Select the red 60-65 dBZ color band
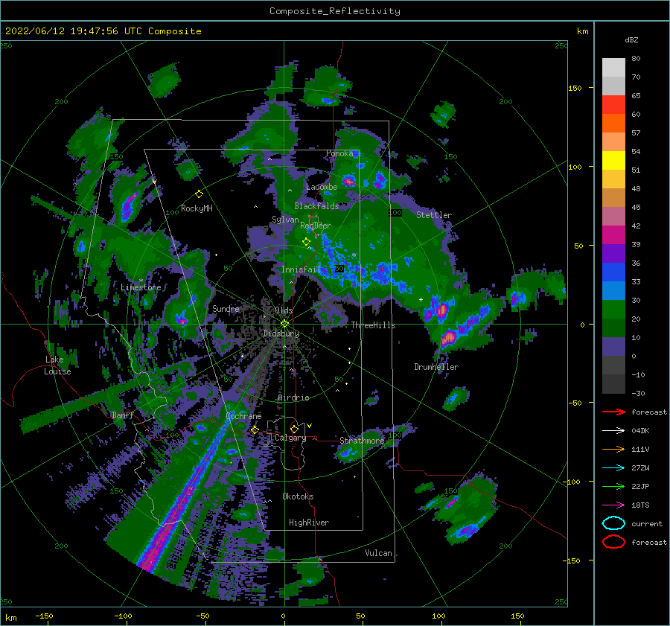670x626 pixels. (x=613, y=105)
